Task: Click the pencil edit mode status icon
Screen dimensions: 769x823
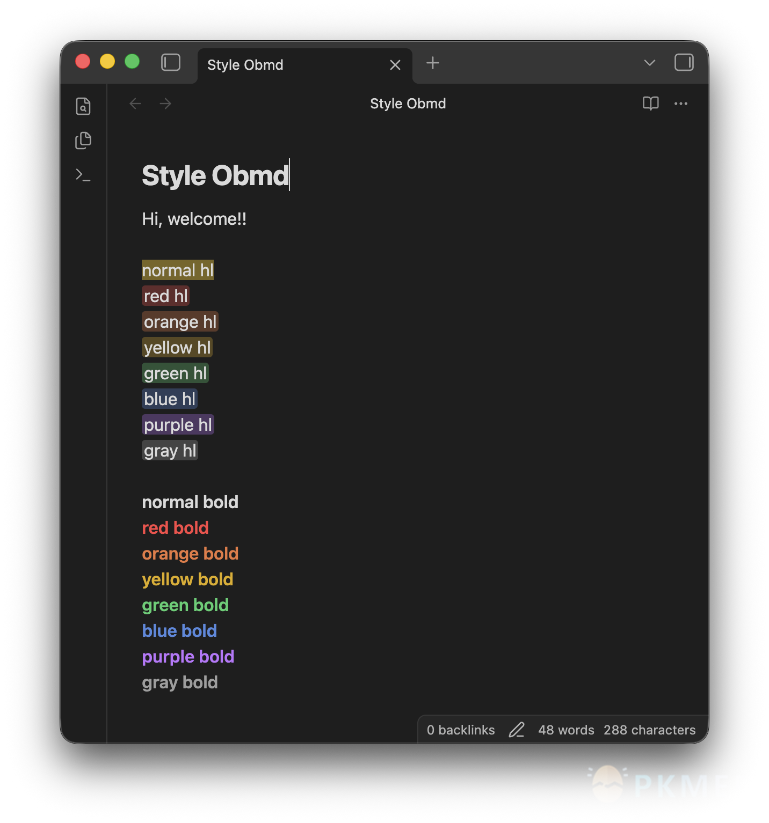Action: pos(517,730)
